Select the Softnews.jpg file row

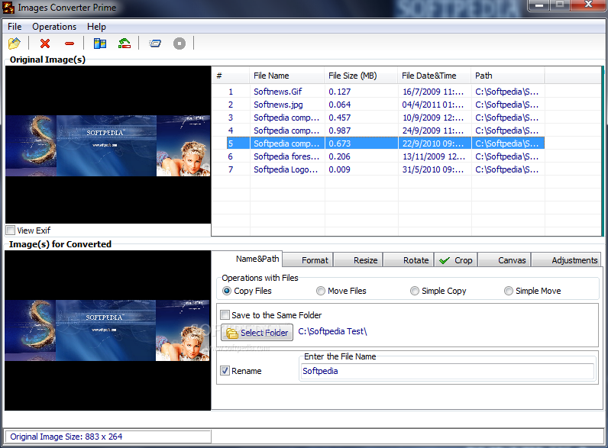[378, 105]
